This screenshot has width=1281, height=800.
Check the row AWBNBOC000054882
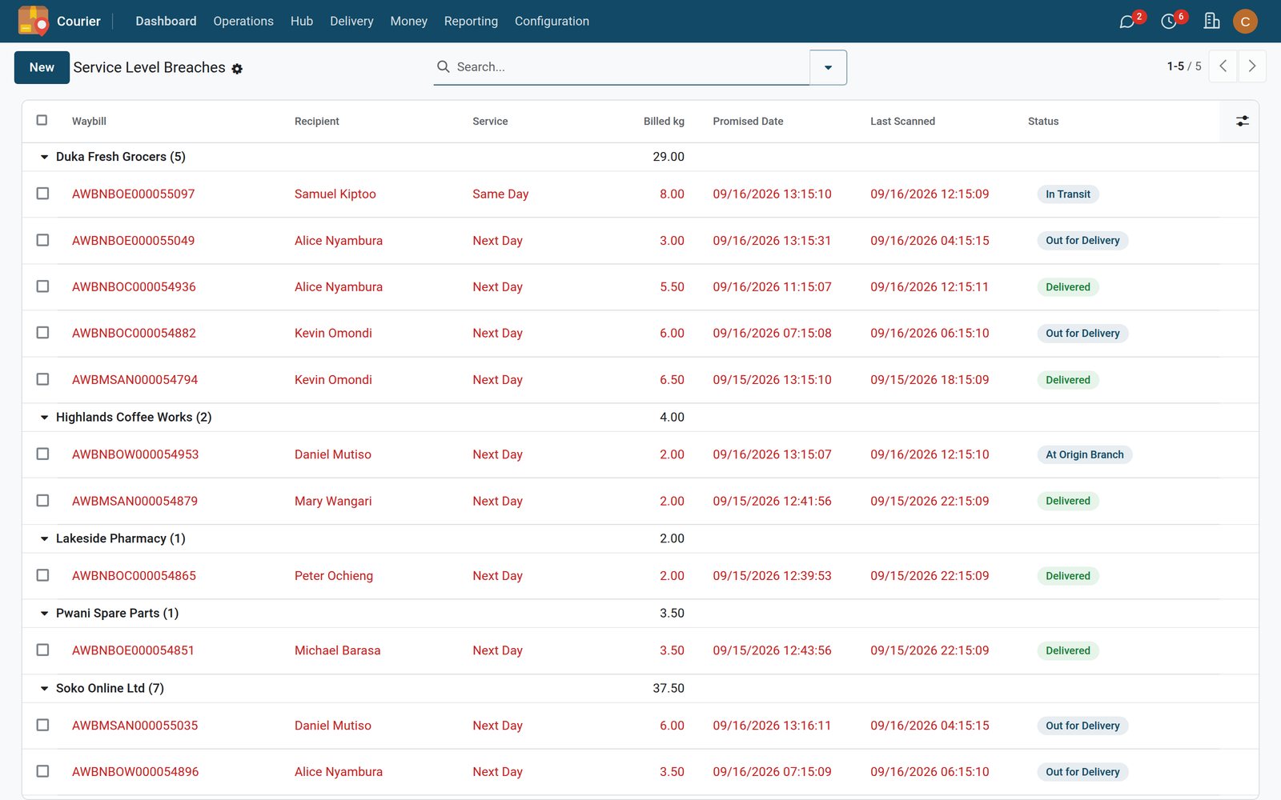(42, 333)
